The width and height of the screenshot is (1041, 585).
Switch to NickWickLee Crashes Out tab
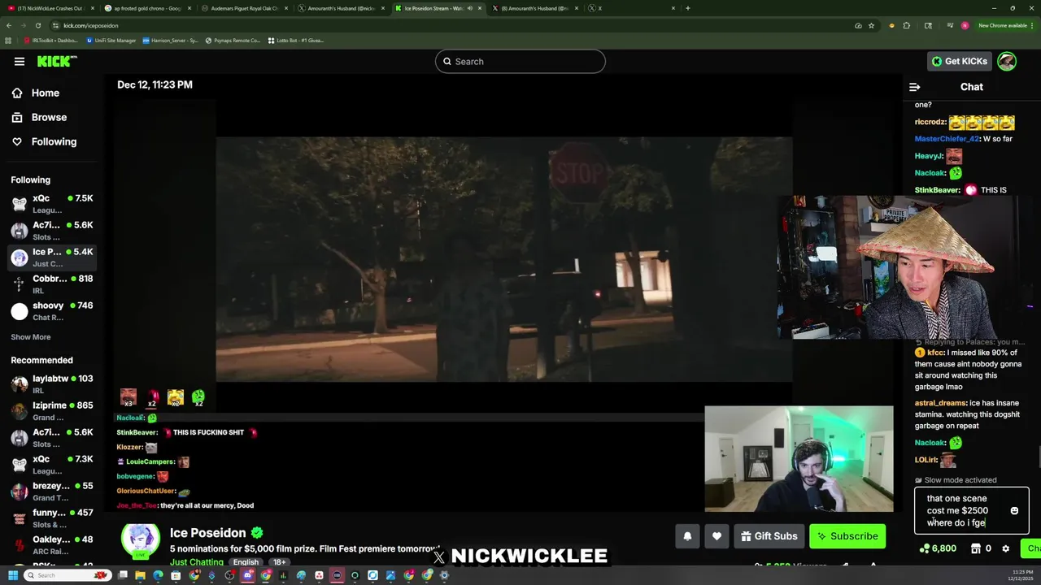[49, 8]
